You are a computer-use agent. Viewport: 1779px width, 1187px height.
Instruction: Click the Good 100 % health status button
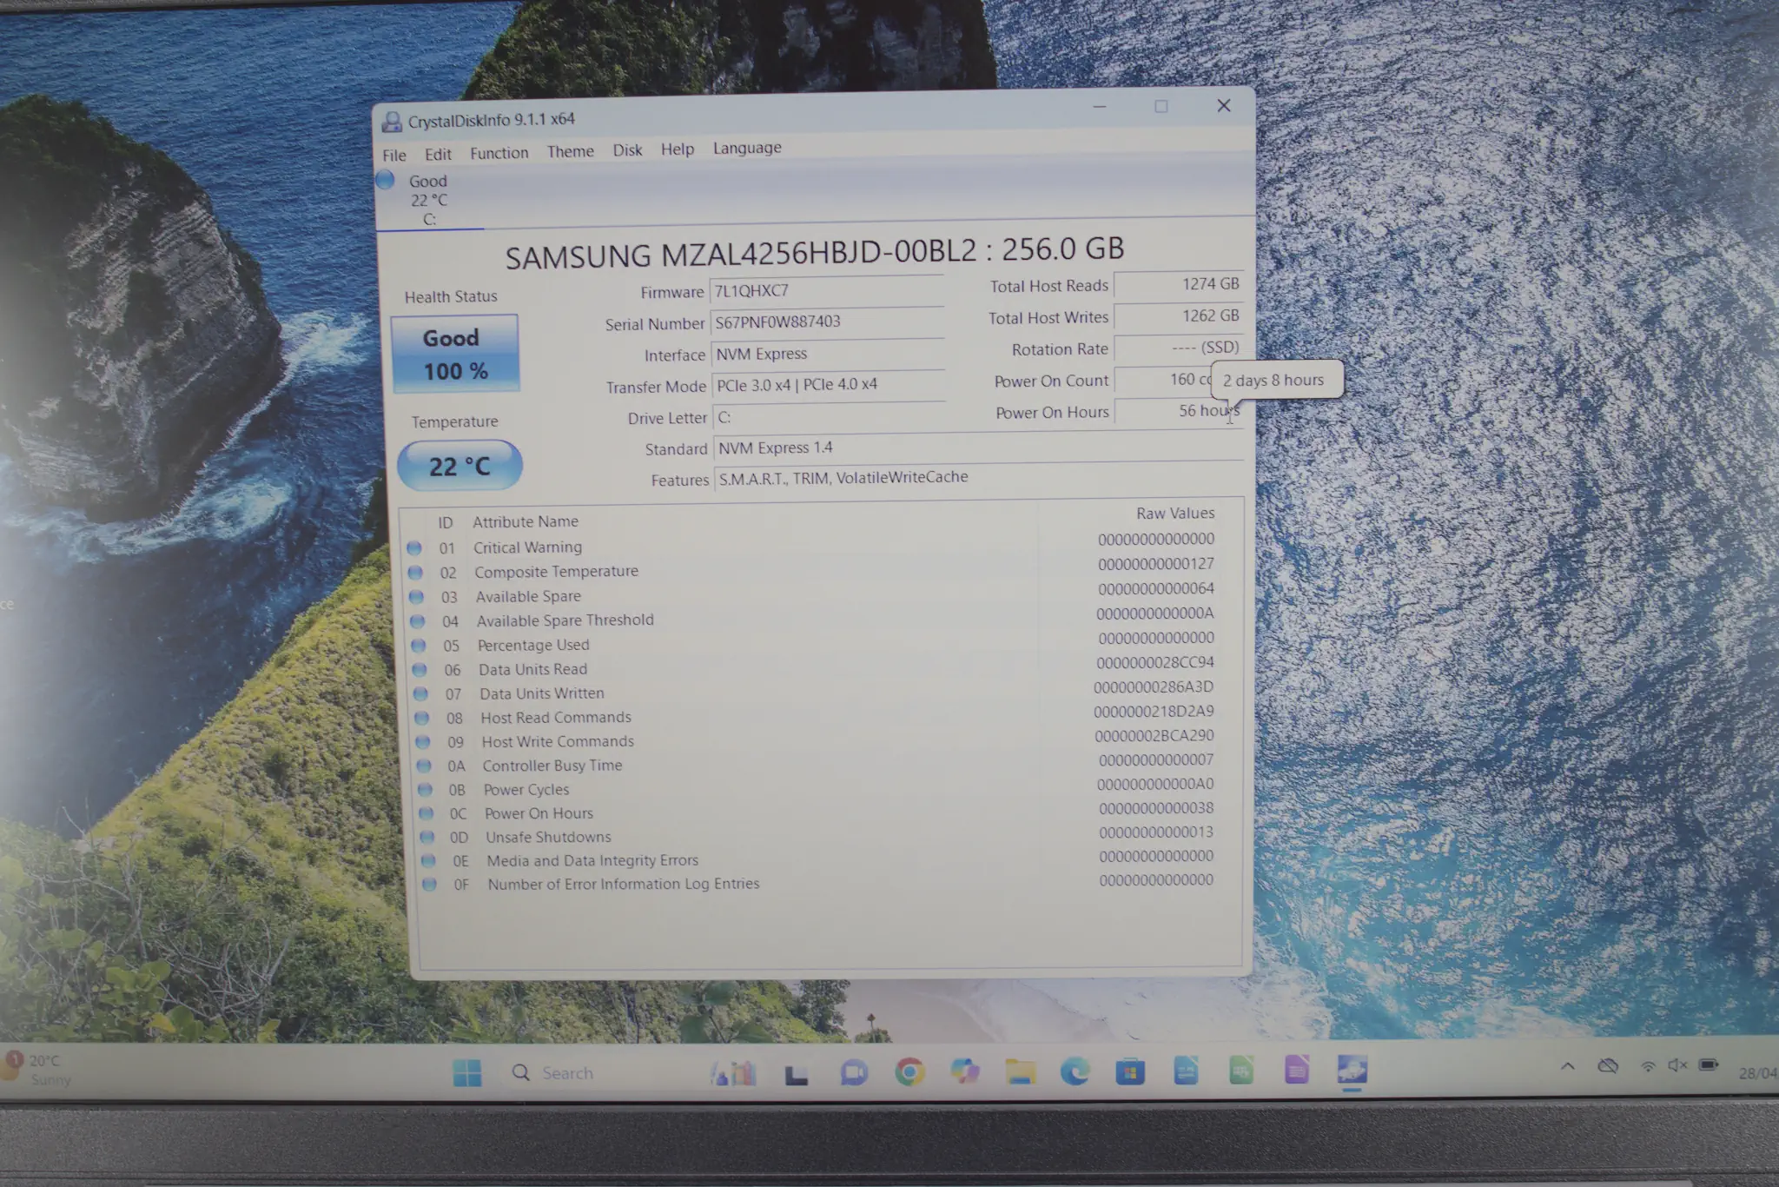coord(454,354)
